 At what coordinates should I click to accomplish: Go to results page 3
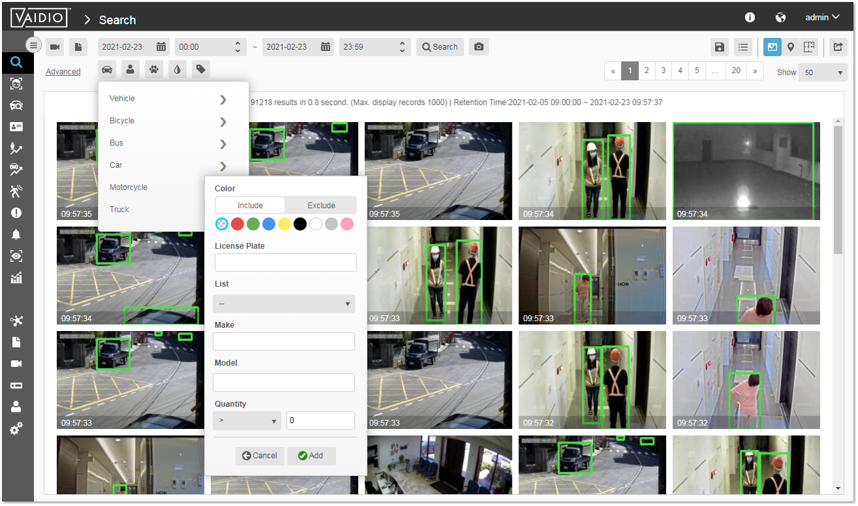(663, 71)
